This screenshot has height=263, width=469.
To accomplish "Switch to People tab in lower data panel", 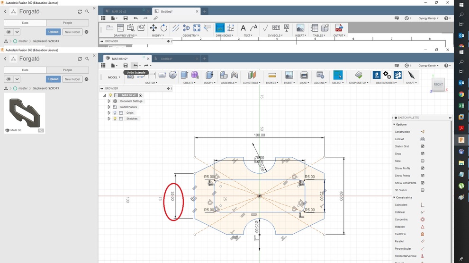I will pos(67,70).
